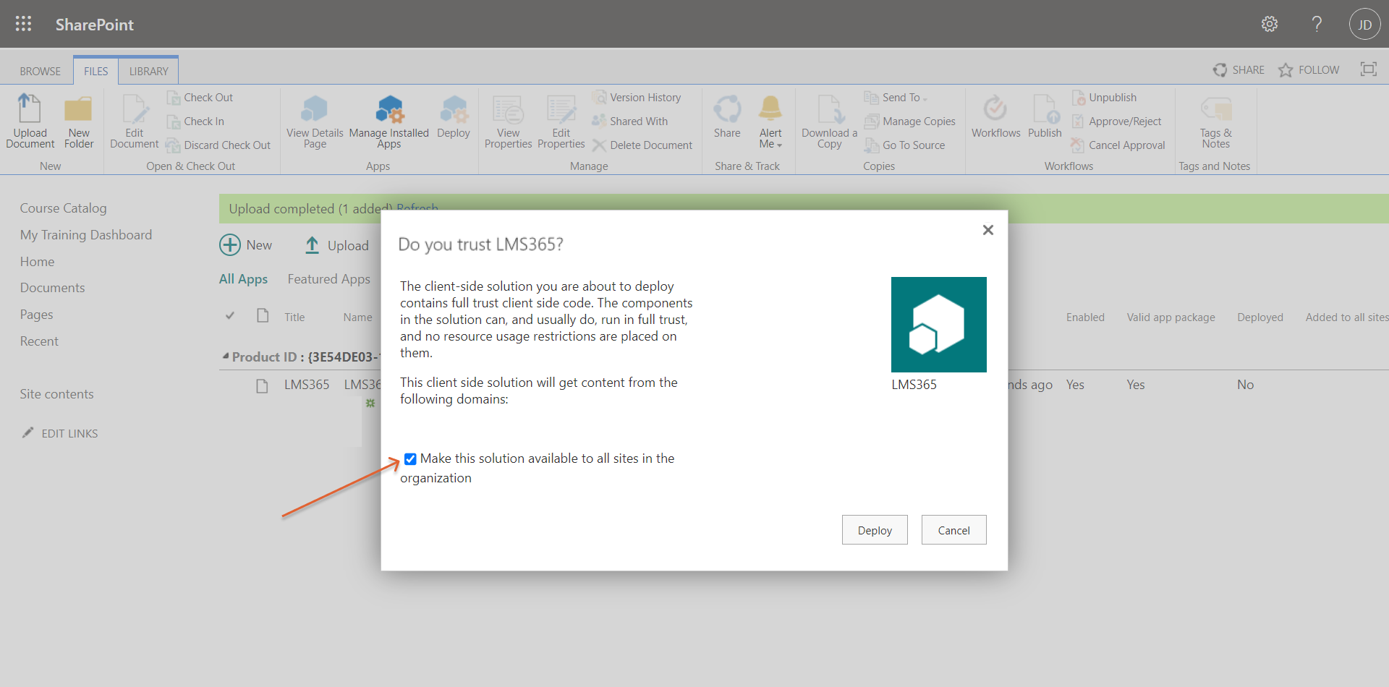Click the Upload button in the library
The width and height of the screenshot is (1389, 687).
[337, 245]
